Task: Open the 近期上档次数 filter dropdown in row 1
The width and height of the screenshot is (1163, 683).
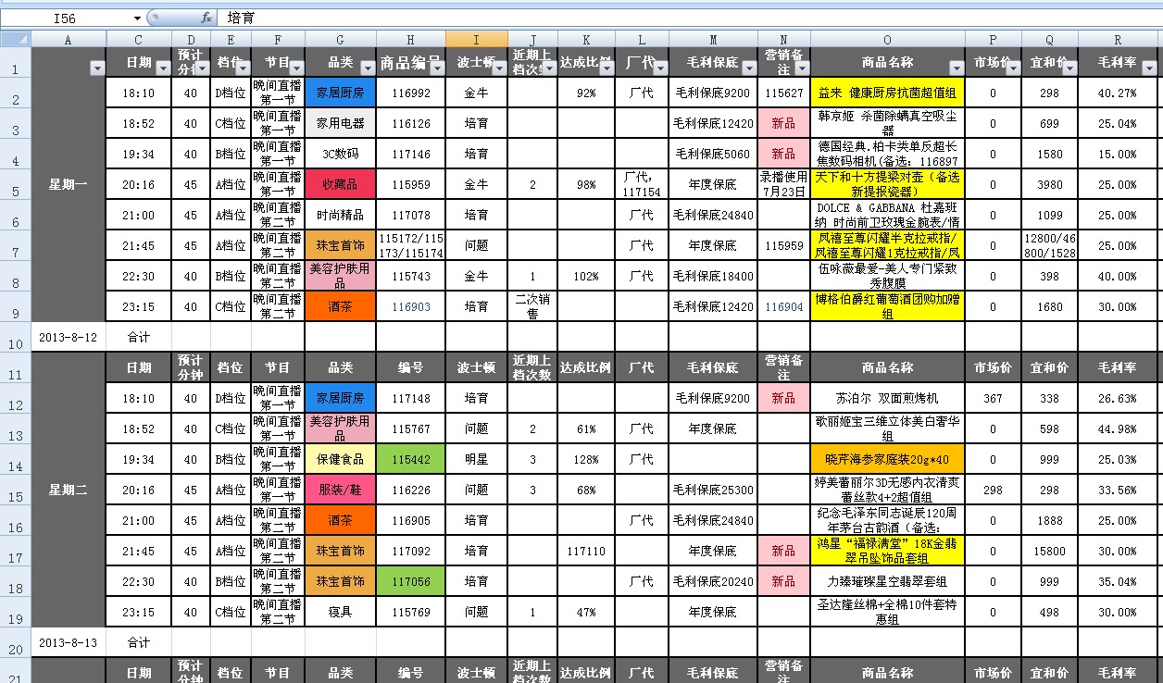Action: 548,68
